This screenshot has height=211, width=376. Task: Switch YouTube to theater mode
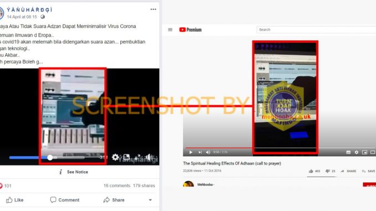[373, 152]
